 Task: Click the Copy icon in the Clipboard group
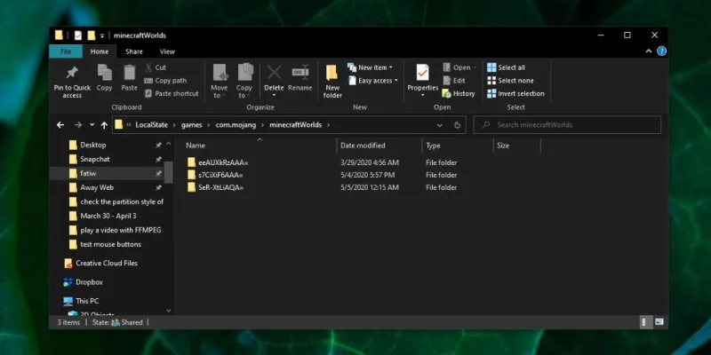coord(105,73)
